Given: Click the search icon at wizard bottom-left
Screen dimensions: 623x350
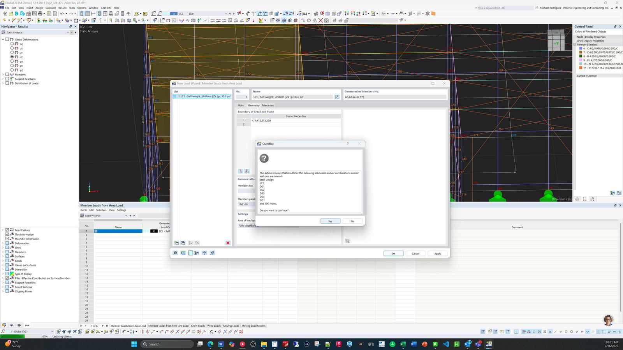Looking at the screenshot, I should coord(175,253).
